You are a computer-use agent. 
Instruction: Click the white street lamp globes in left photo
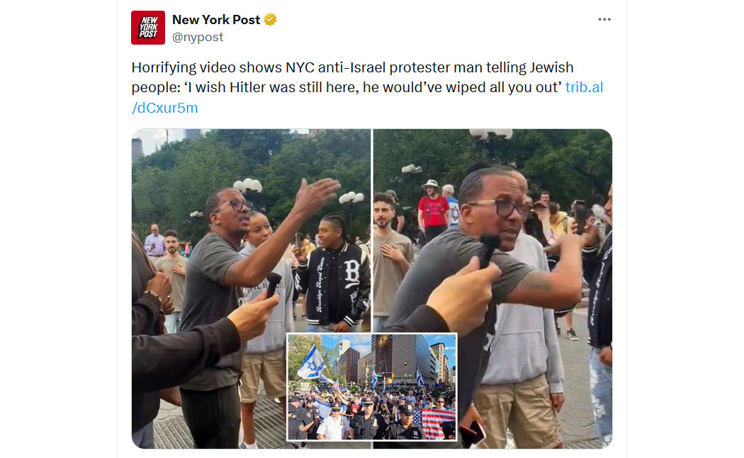(x=248, y=186)
